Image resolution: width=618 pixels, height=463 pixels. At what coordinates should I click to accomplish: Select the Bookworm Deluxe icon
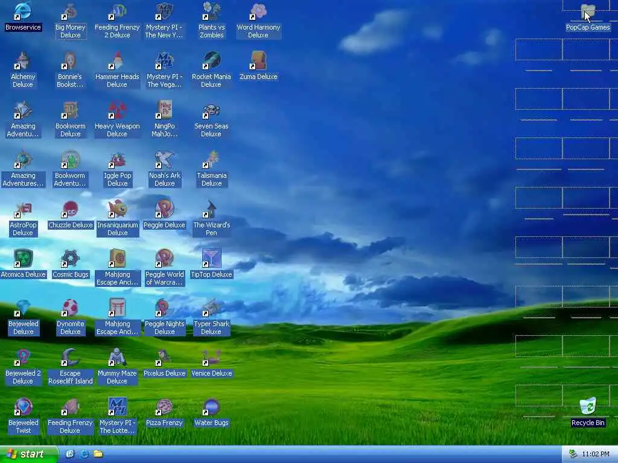70,120
